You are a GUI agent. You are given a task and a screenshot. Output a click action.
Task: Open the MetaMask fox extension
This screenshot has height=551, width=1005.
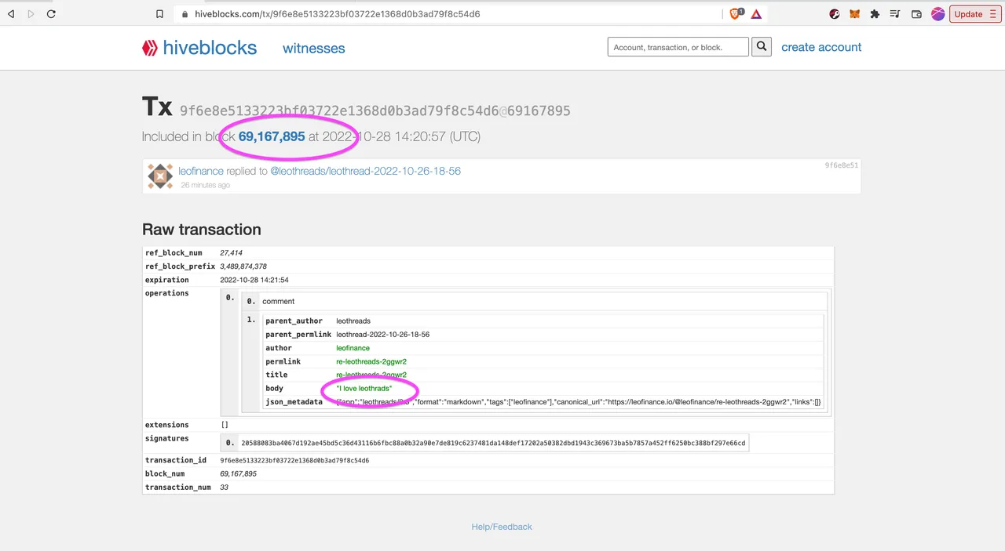[x=855, y=14]
